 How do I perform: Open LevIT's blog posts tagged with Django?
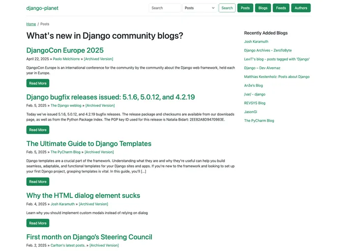coord(277,59)
